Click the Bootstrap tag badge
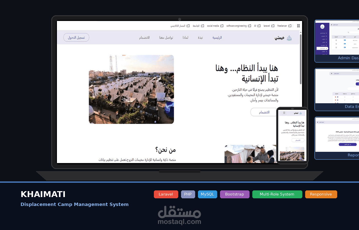This screenshot has width=359, height=230. [x=235, y=194]
